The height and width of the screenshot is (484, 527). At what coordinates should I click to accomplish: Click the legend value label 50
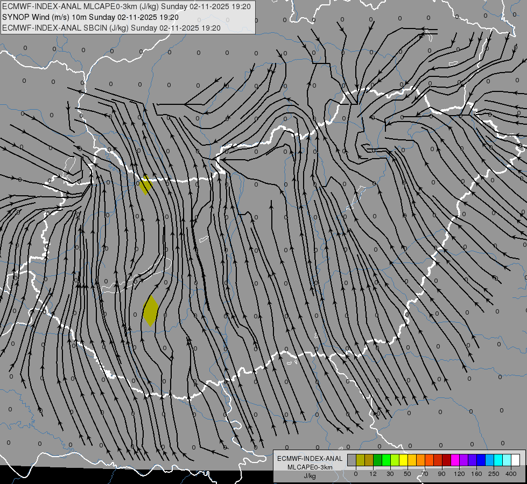pyautogui.click(x=407, y=474)
